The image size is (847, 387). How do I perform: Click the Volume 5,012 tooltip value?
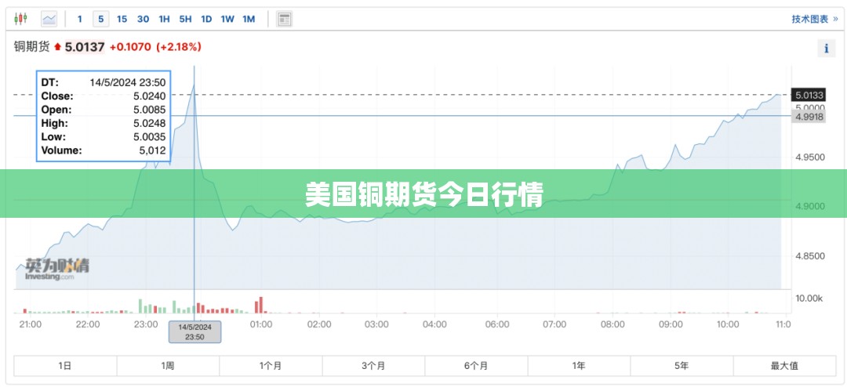click(x=152, y=150)
